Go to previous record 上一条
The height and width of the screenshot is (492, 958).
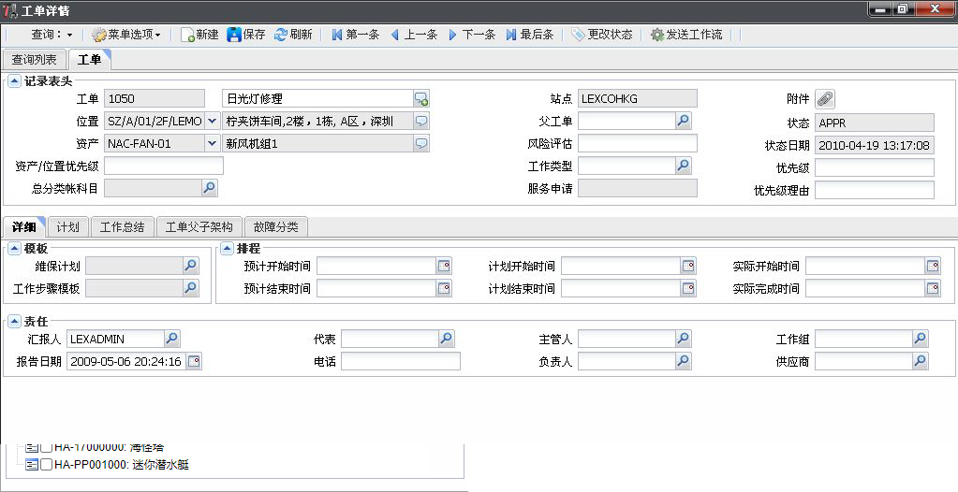[414, 35]
